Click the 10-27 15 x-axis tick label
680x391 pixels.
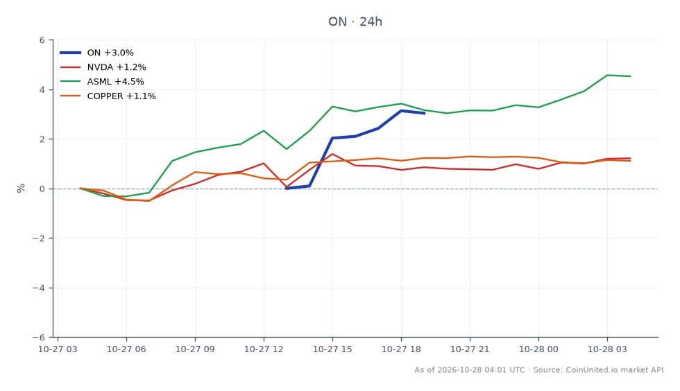click(x=332, y=349)
